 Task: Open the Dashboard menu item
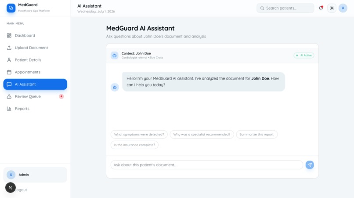point(35,36)
